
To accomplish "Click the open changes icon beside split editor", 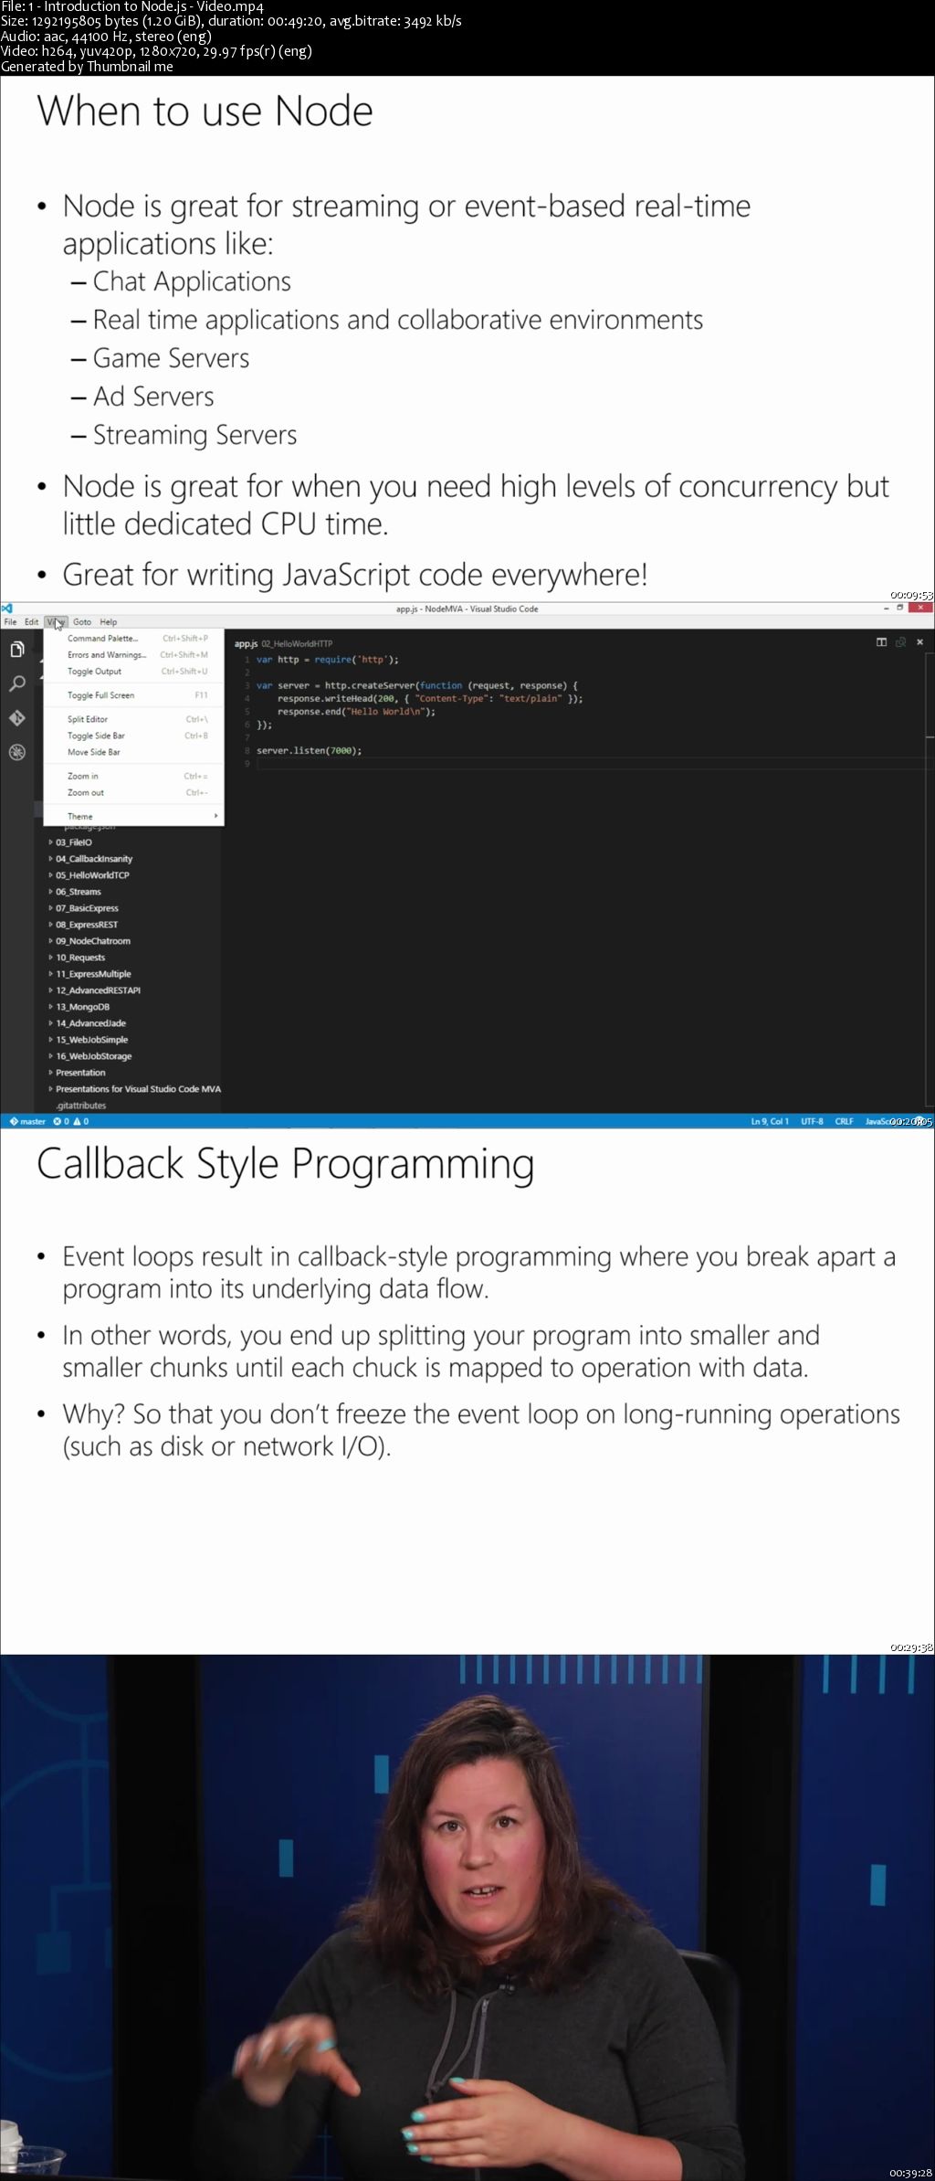I will pos(900,642).
